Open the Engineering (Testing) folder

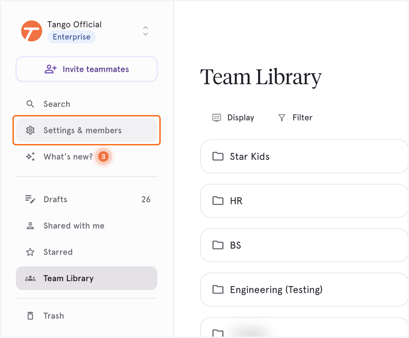pos(304,290)
